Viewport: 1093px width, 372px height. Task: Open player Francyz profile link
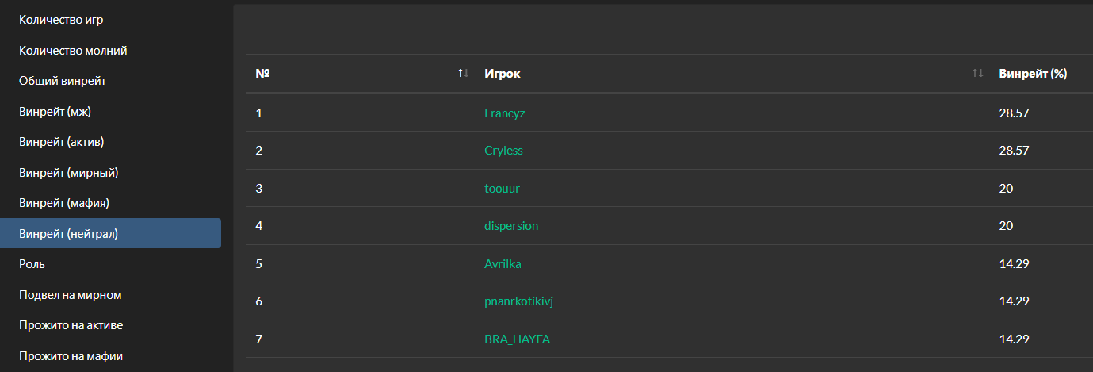[505, 113]
